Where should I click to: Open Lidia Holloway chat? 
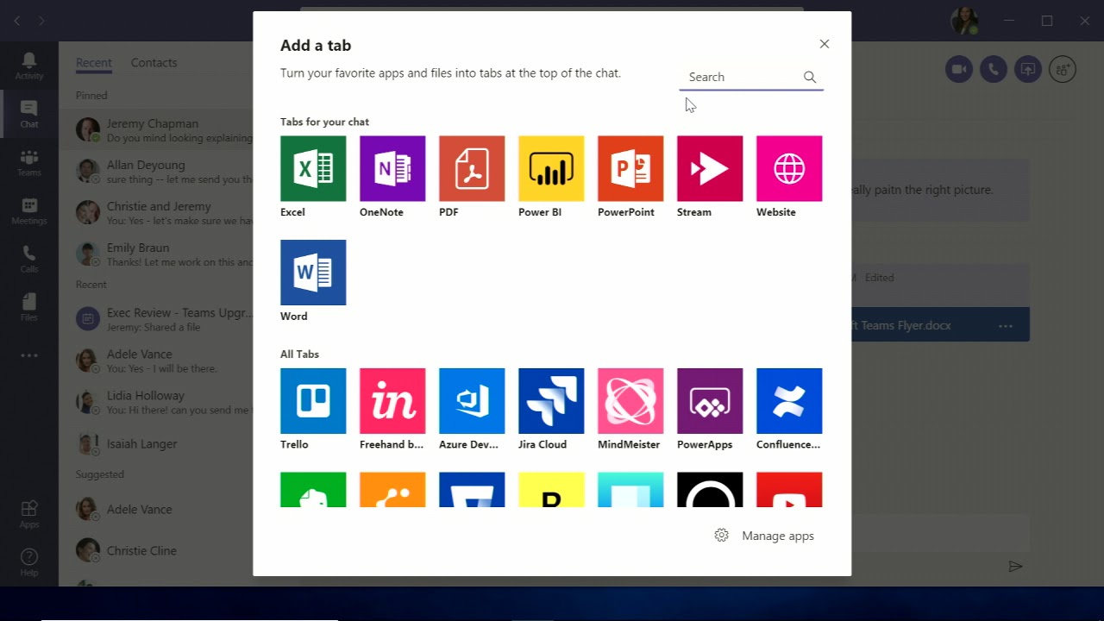[156, 402]
